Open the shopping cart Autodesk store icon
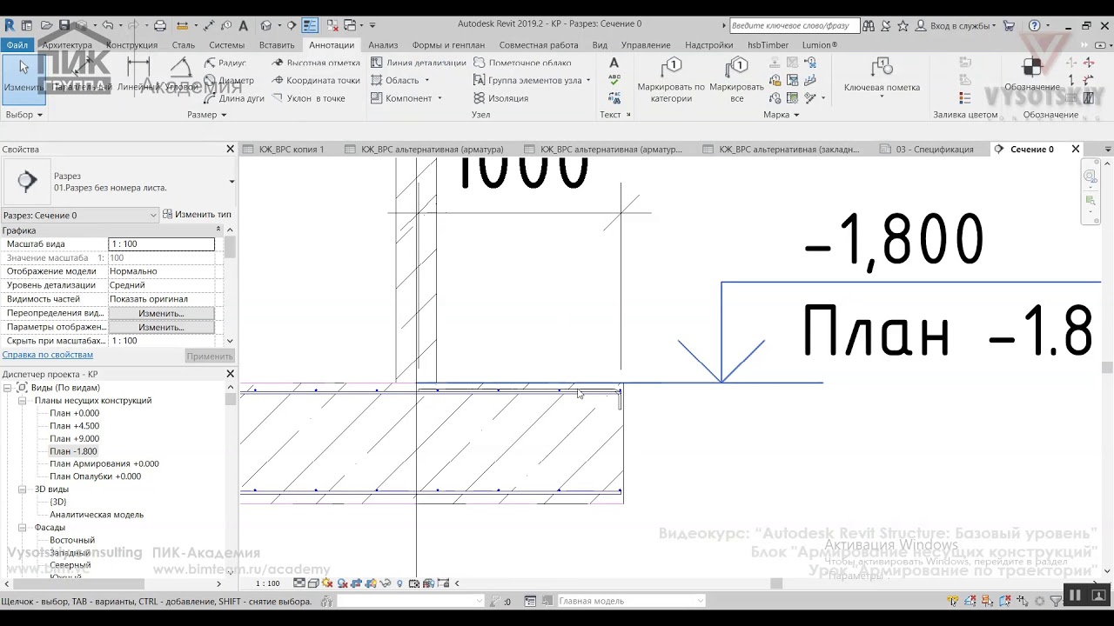 point(1009,25)
